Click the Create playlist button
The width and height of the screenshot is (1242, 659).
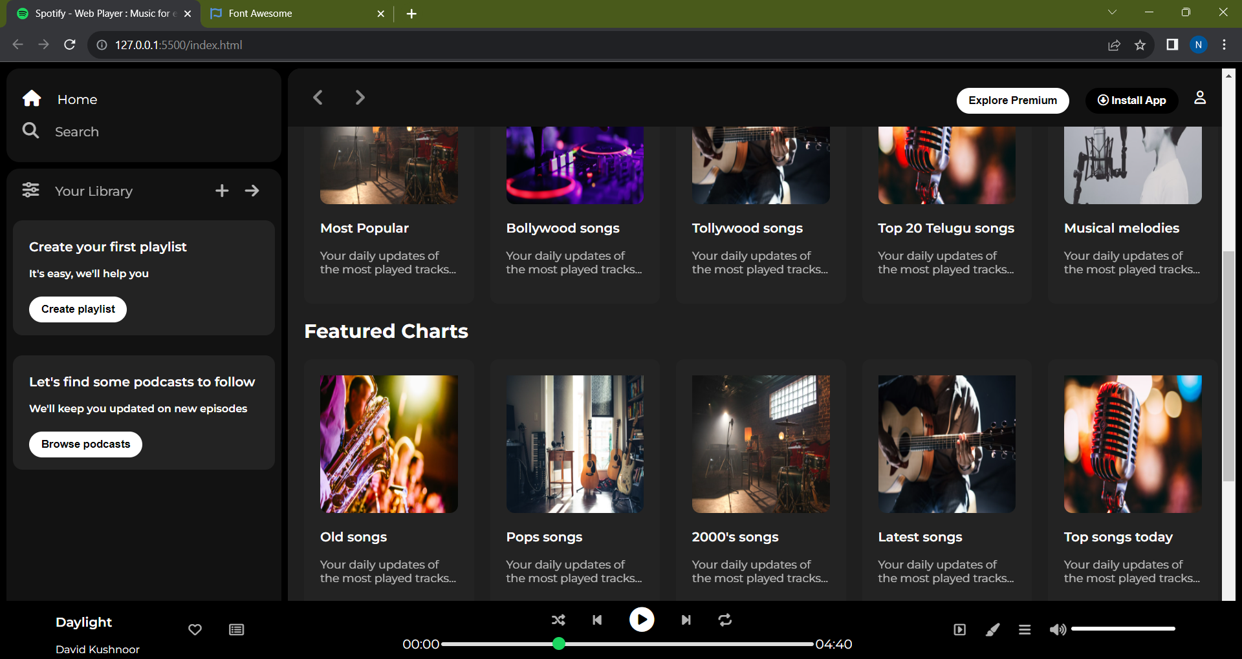pos(77,309)
